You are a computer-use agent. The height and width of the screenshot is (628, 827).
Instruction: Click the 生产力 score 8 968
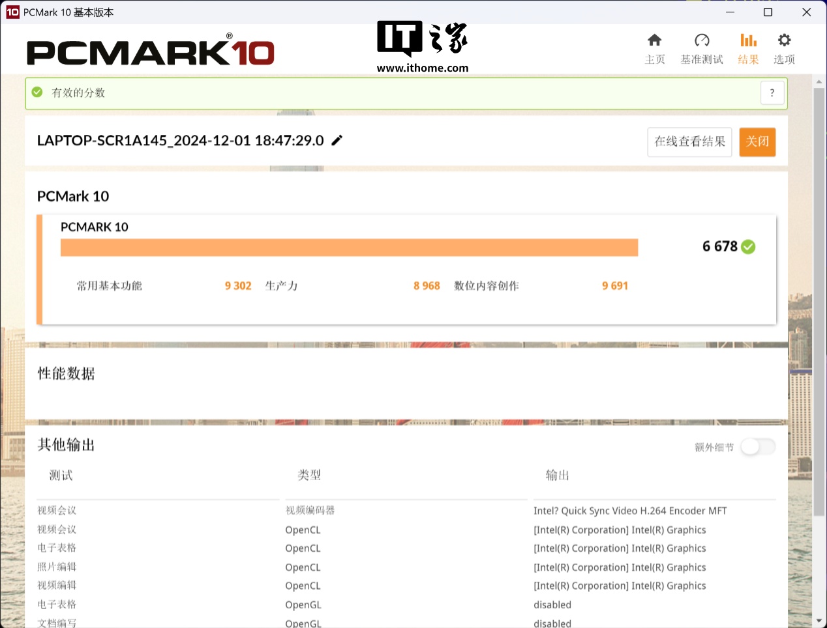(x=427, y=286)
